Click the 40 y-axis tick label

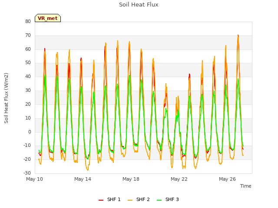tap(28, 76)
